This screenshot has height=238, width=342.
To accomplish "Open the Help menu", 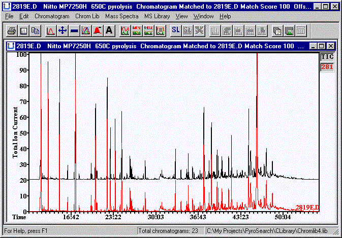I will (225, 16).
